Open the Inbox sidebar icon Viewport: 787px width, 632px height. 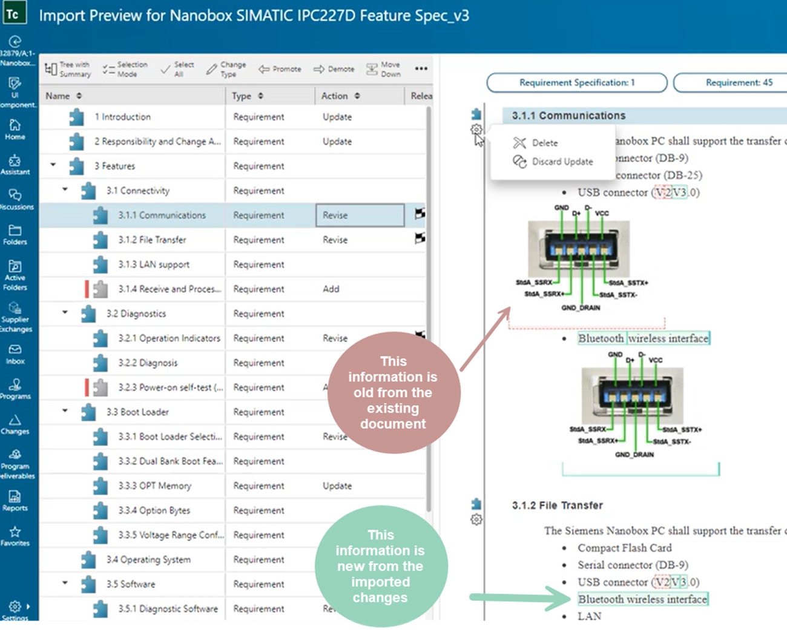[x=15, y=354]
